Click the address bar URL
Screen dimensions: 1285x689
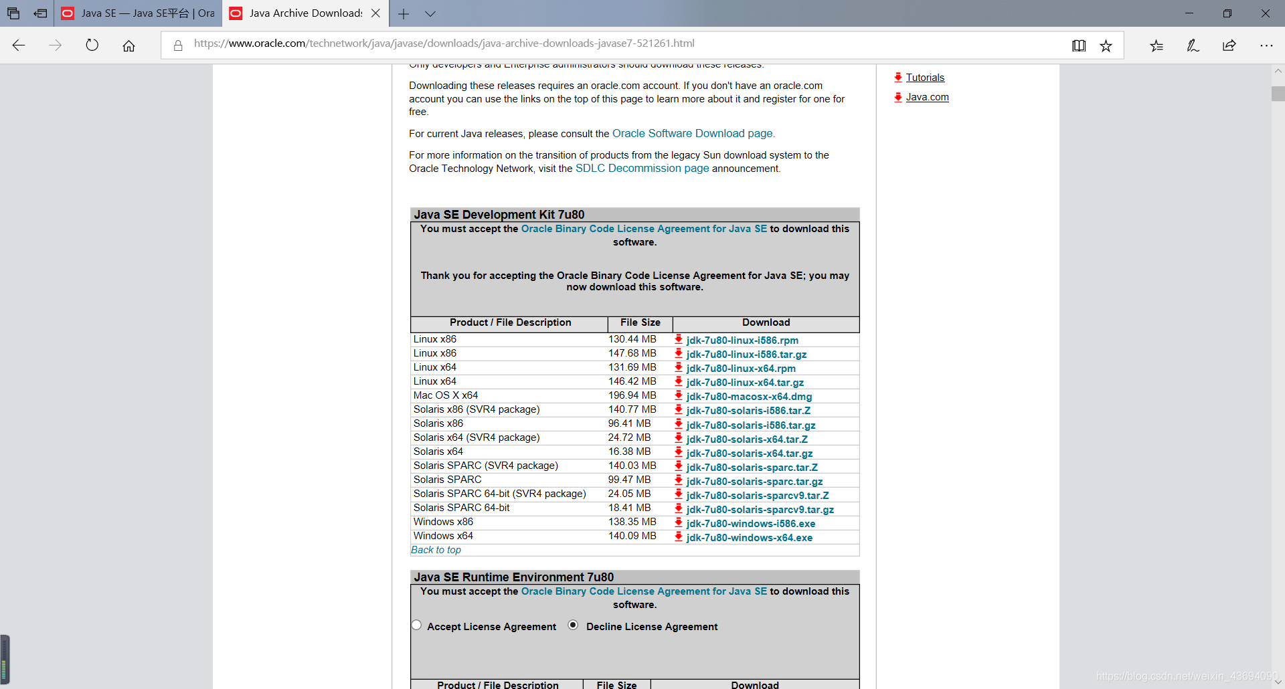point(444,43)
